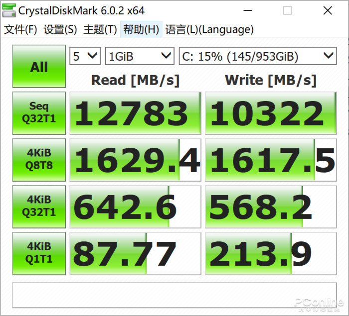Click the empty comment field at bottom
Viewport: 349px width, 316px height.
174,295
